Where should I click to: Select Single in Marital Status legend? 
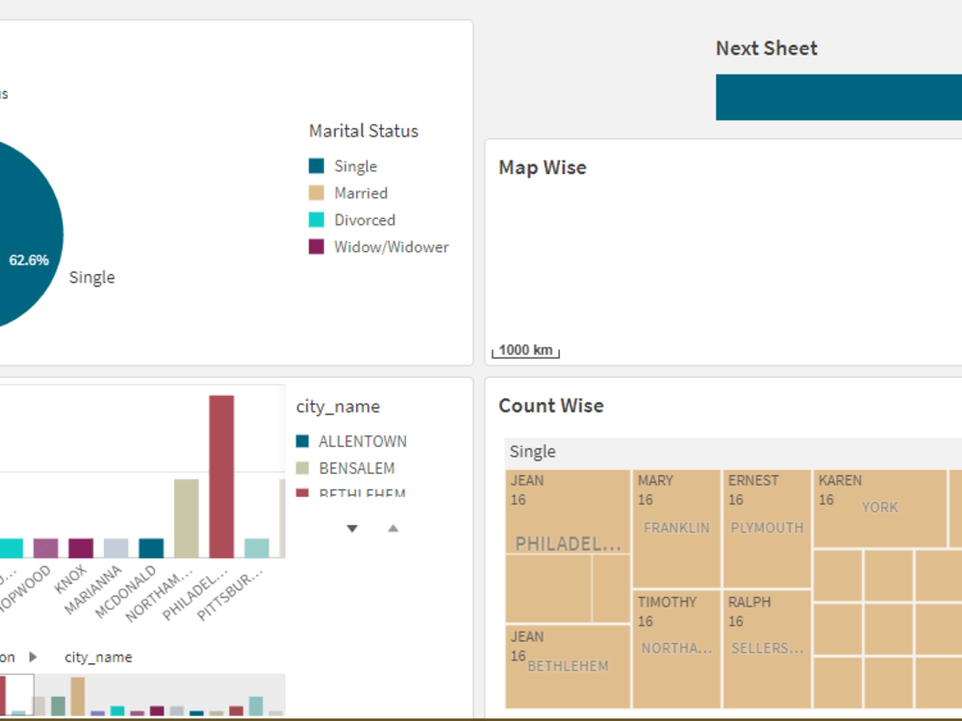[343, 166]
